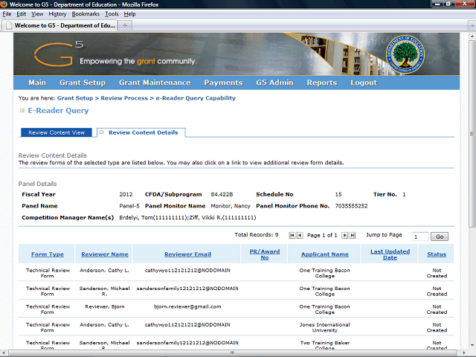The width and height of the screenshot is (476, 357).
Task: Click the icon beside E-Reader Query heading
Action: [x=22, y=111]
